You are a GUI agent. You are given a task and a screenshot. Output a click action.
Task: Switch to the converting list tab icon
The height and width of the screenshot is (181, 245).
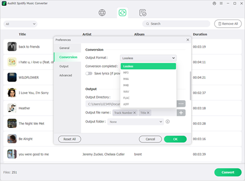coord(122,13)
